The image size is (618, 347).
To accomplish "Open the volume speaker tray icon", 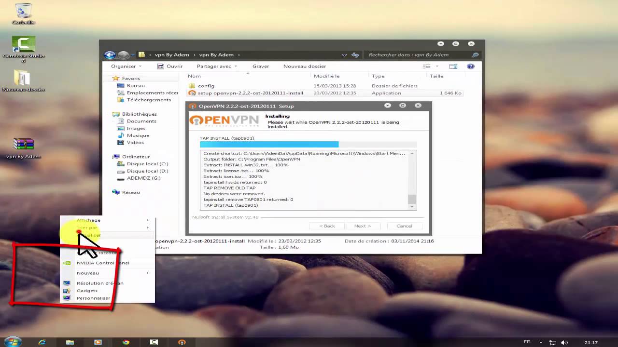I will [564, 342].
